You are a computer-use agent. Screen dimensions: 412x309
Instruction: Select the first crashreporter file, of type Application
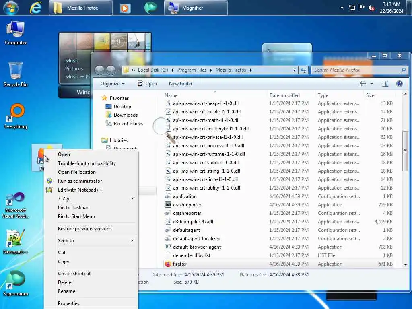point(280,205)
